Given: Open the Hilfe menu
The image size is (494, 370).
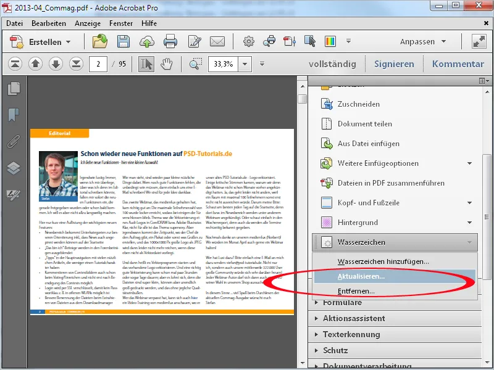Looking at the screenshot, I should click(x=149, y=23).
